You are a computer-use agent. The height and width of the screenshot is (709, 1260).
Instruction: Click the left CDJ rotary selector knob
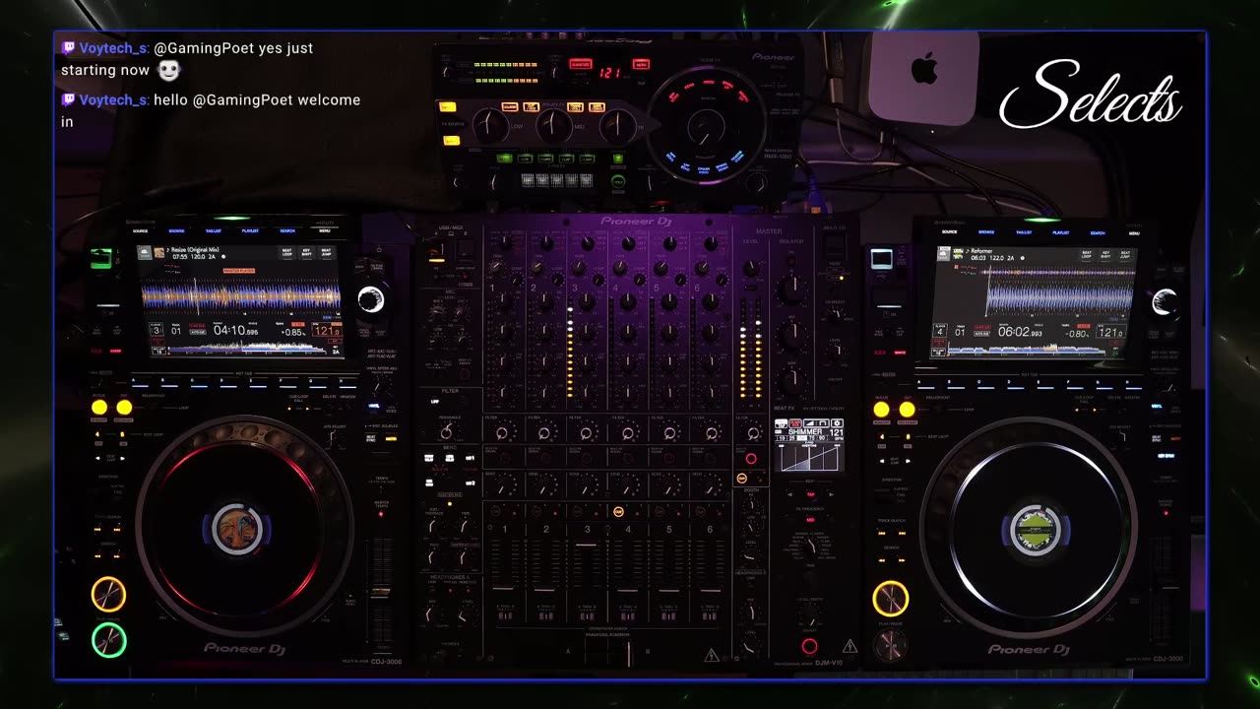click(x=371, y=300)
